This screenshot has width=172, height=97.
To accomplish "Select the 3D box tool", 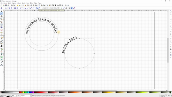I will coord(1,27).
